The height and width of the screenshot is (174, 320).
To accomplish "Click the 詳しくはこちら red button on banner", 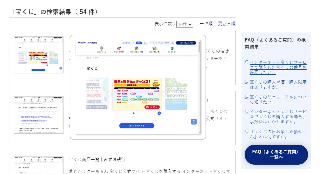I will click(152, 107).
